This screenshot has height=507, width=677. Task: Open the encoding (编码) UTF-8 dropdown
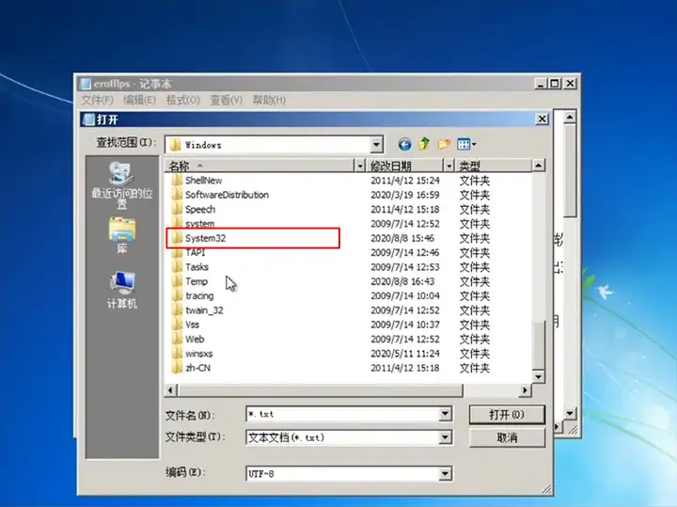[445, 474]
